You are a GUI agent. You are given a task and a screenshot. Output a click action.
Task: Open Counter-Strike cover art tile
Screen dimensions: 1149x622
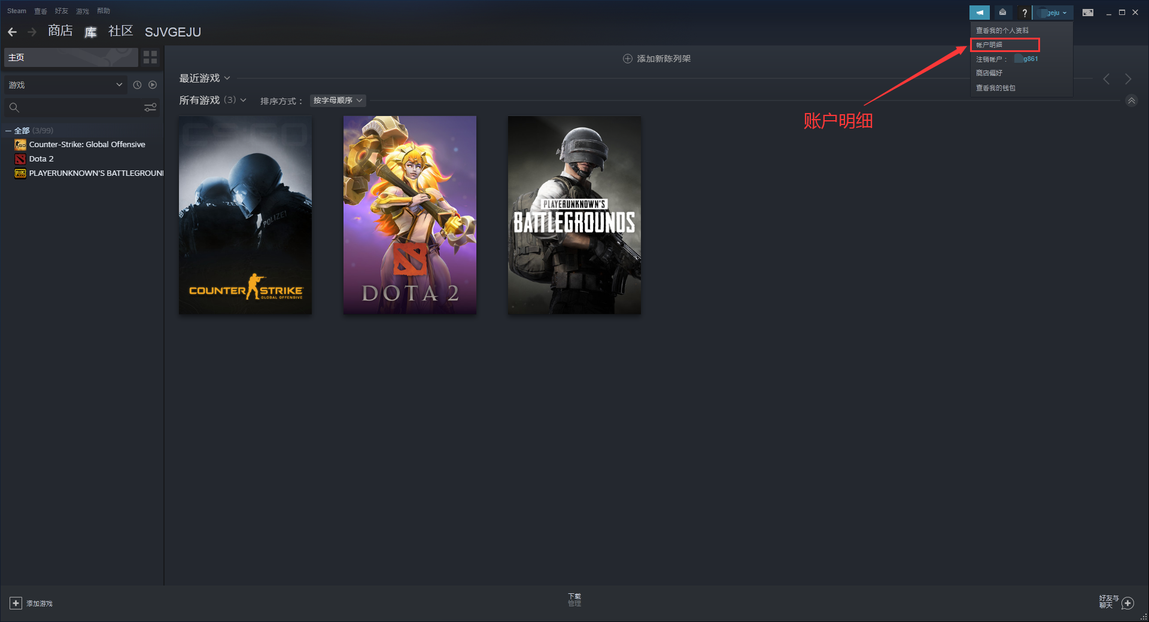[245, 215]
